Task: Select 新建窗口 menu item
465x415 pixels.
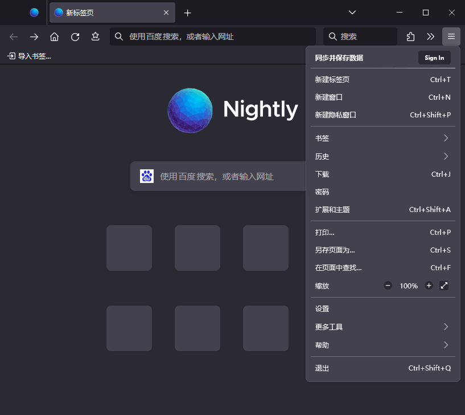Action: [382, 97]
